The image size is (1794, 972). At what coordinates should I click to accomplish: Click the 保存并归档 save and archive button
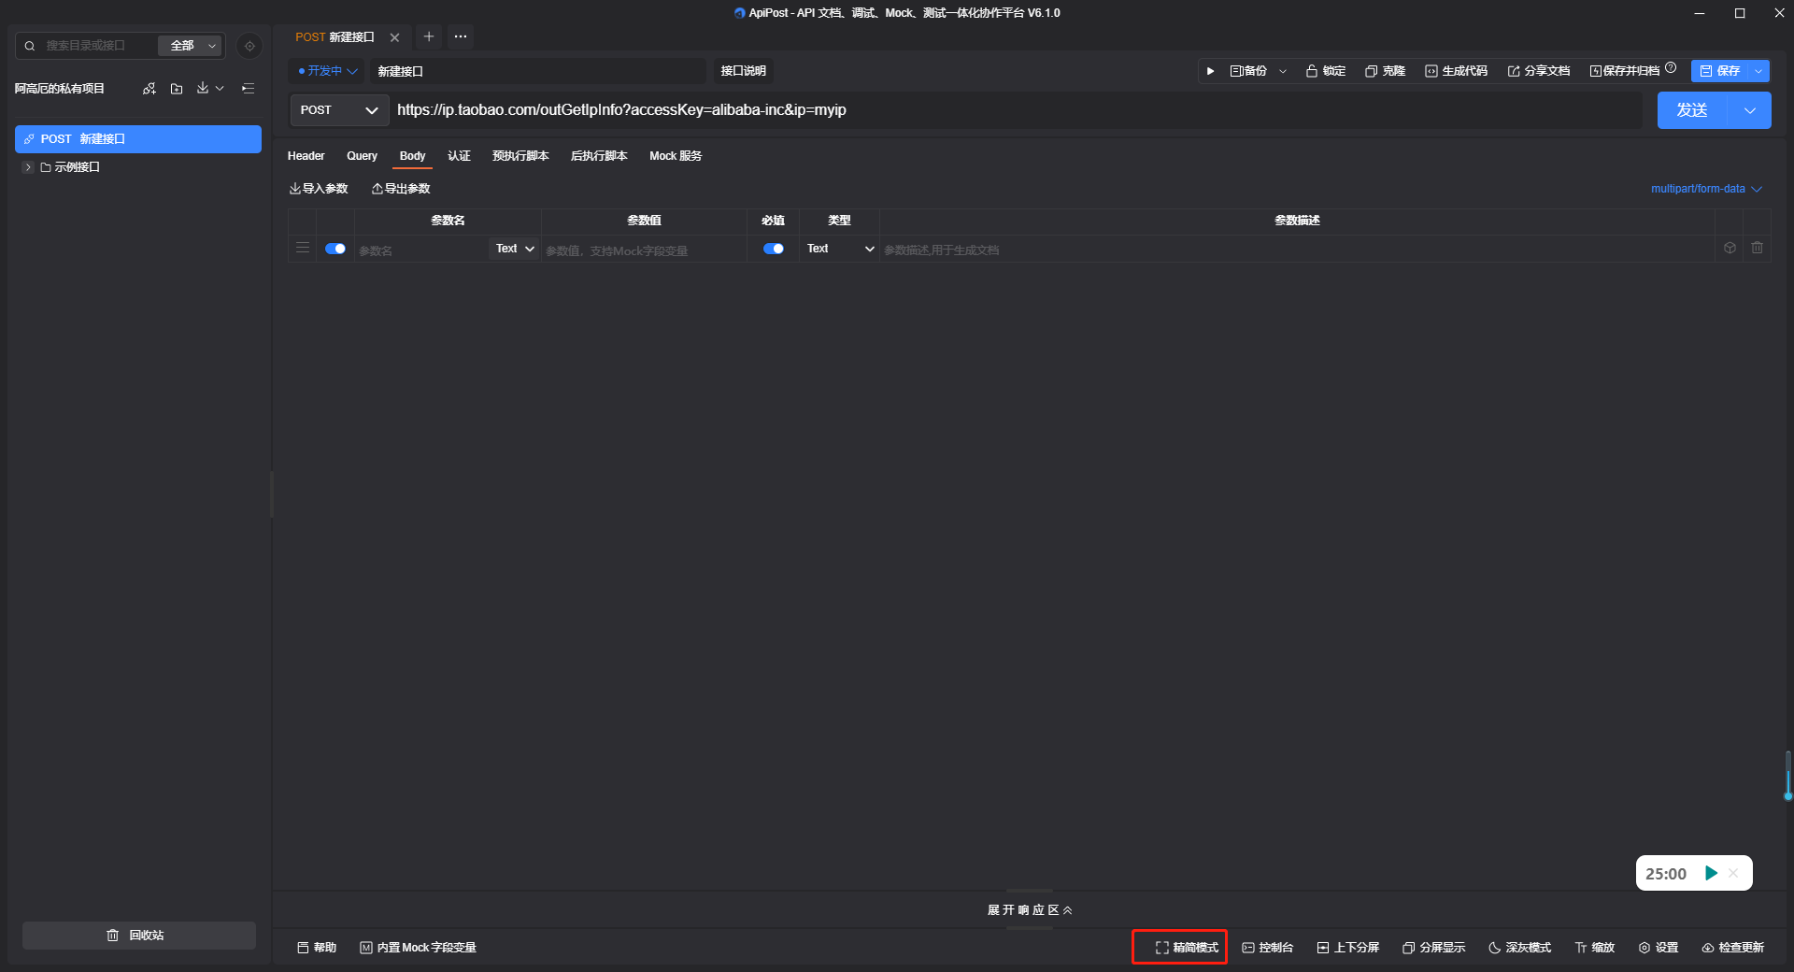(1625, 71)
